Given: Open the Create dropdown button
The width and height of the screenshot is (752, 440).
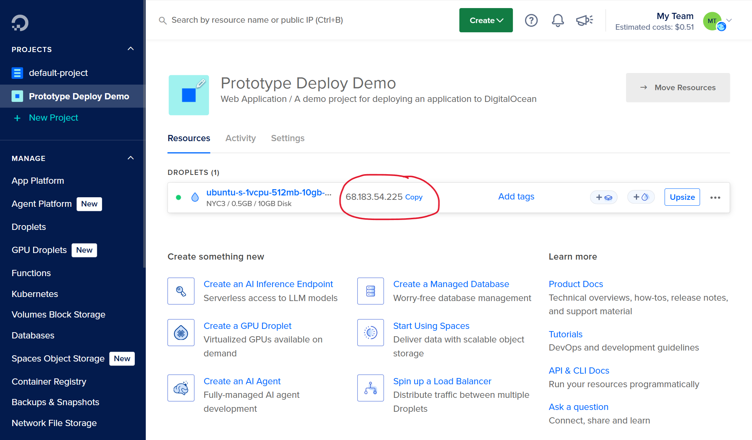Looking at the screenshot, I should click(486, 21).
